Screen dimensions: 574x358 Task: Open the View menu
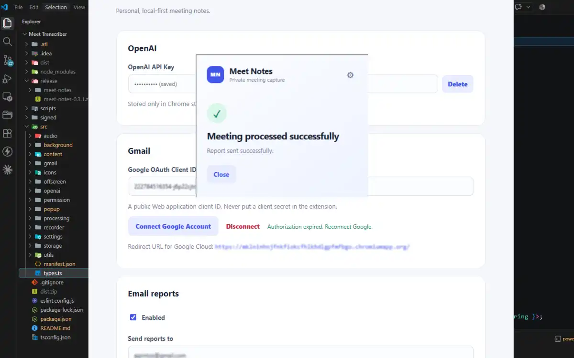point(79,7)
